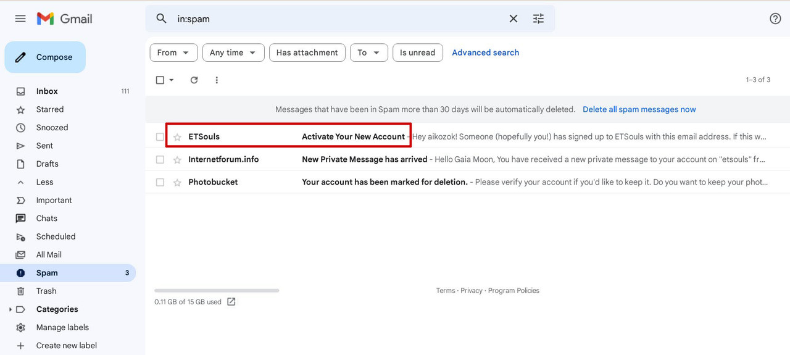Viewport: 790px width, 355px height.
Task: Click the Inbox tray icon
Action: tap(20, 91)
